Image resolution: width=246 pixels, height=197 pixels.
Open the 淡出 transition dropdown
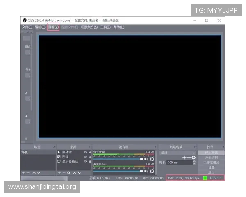[178, 153]
